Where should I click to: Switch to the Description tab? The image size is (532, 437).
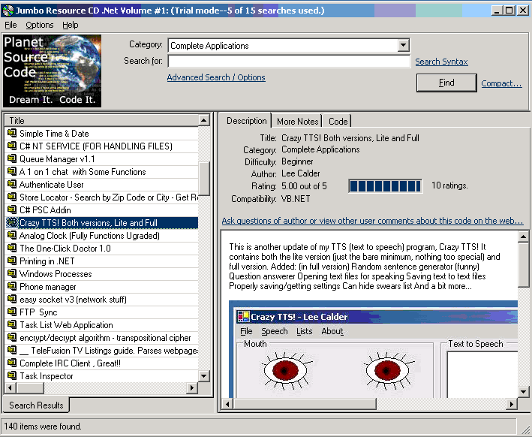click(247, 121)
